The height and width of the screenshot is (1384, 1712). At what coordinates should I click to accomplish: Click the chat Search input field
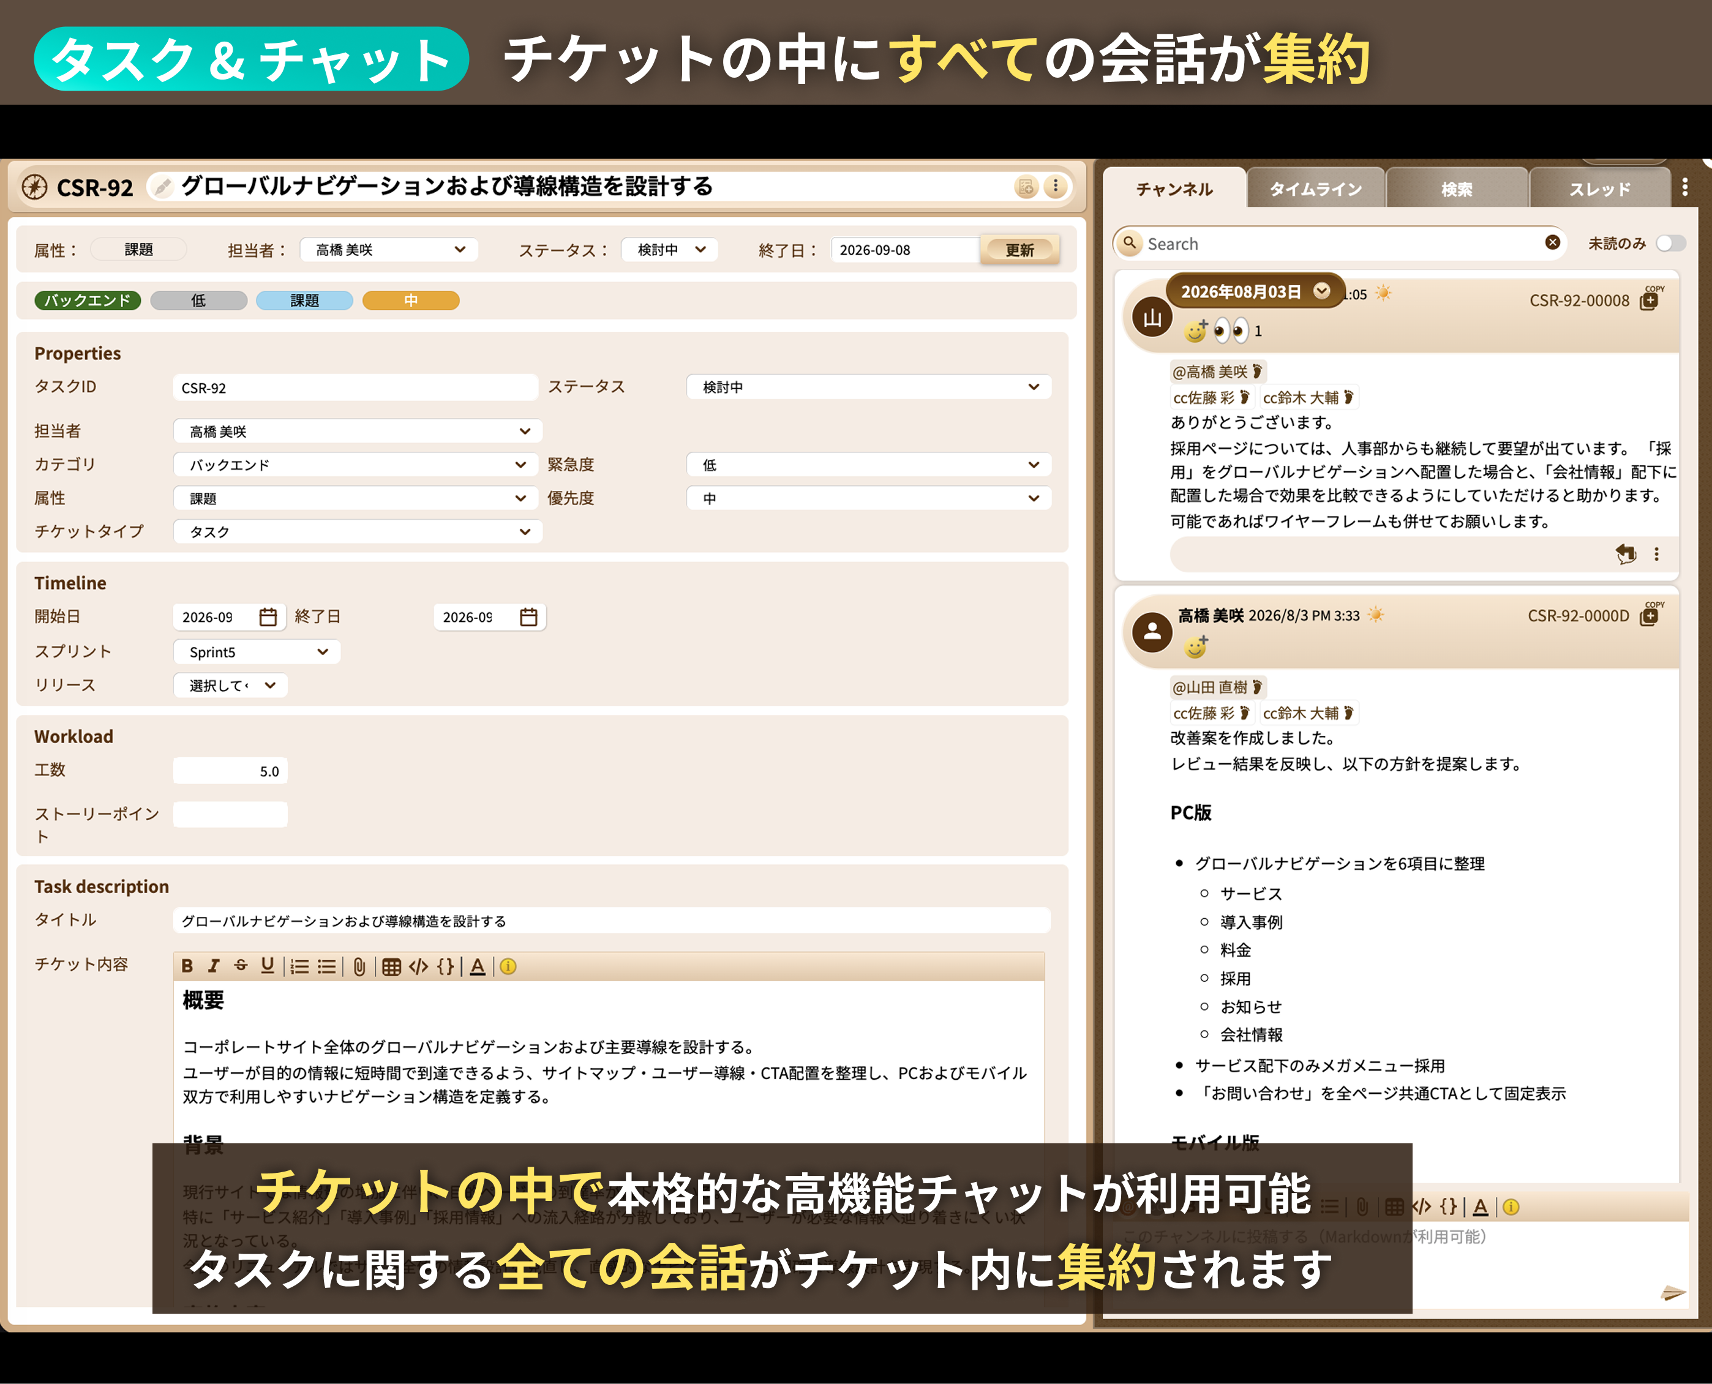[1341, 243]
